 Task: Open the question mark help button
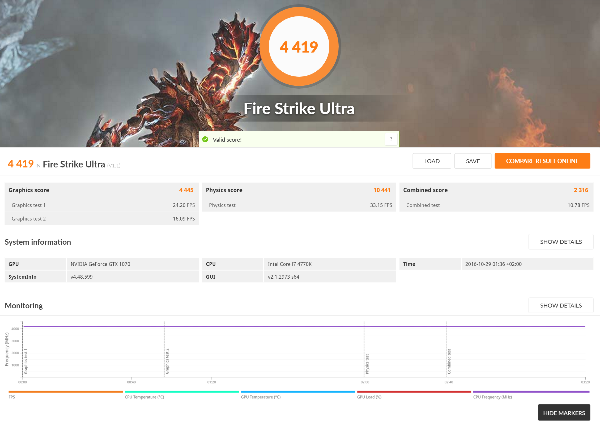[x=391, y=139]
